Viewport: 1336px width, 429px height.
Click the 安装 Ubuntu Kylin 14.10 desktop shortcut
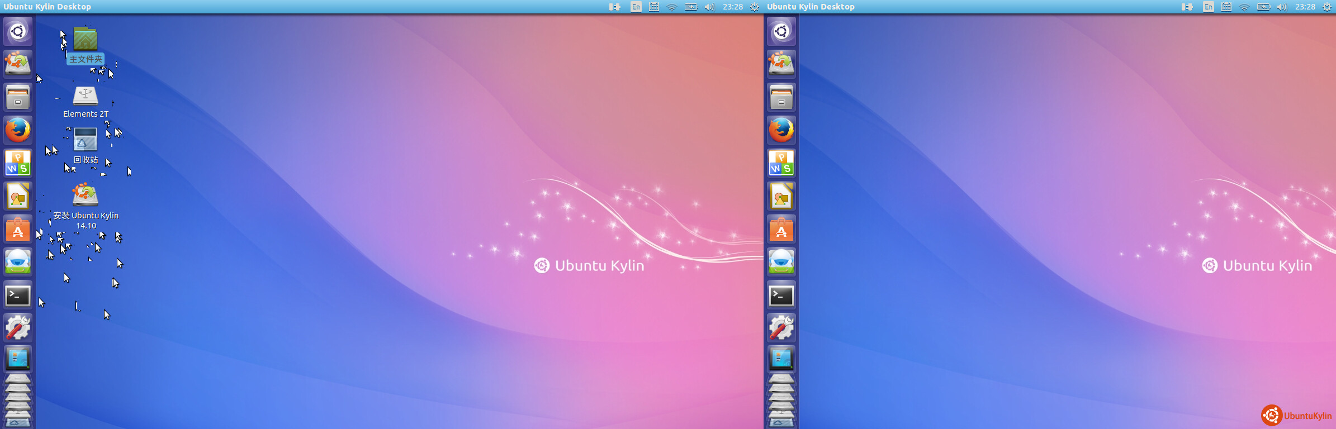click(86, 195)
